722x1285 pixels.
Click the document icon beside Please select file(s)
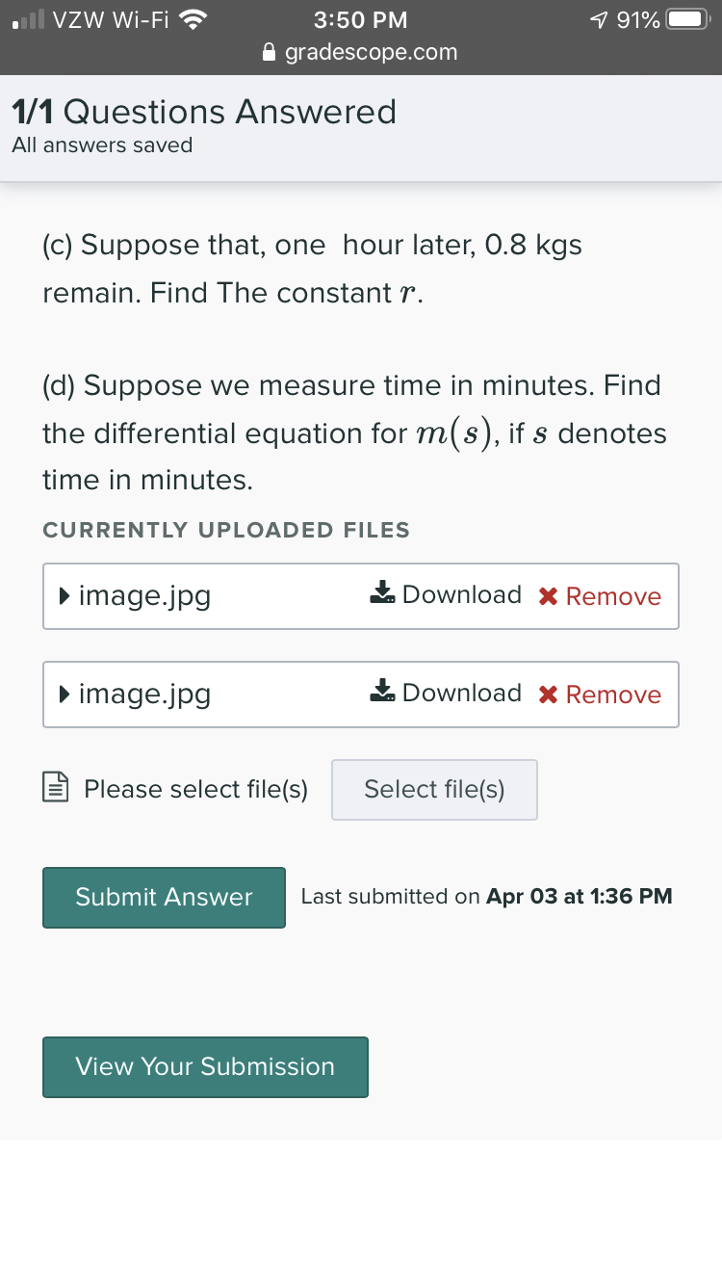point(57,790)
